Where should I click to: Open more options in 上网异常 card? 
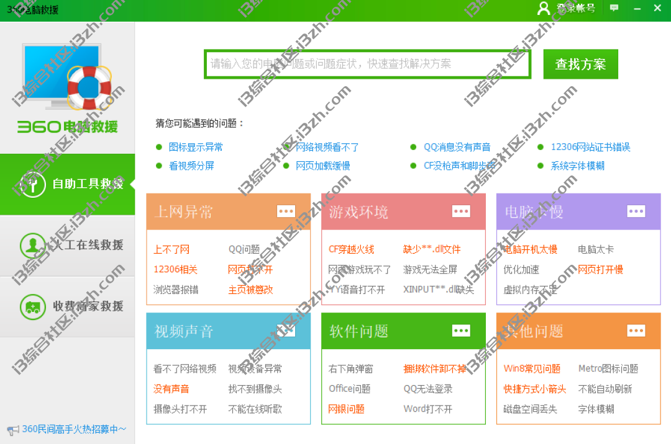point(286,211)
